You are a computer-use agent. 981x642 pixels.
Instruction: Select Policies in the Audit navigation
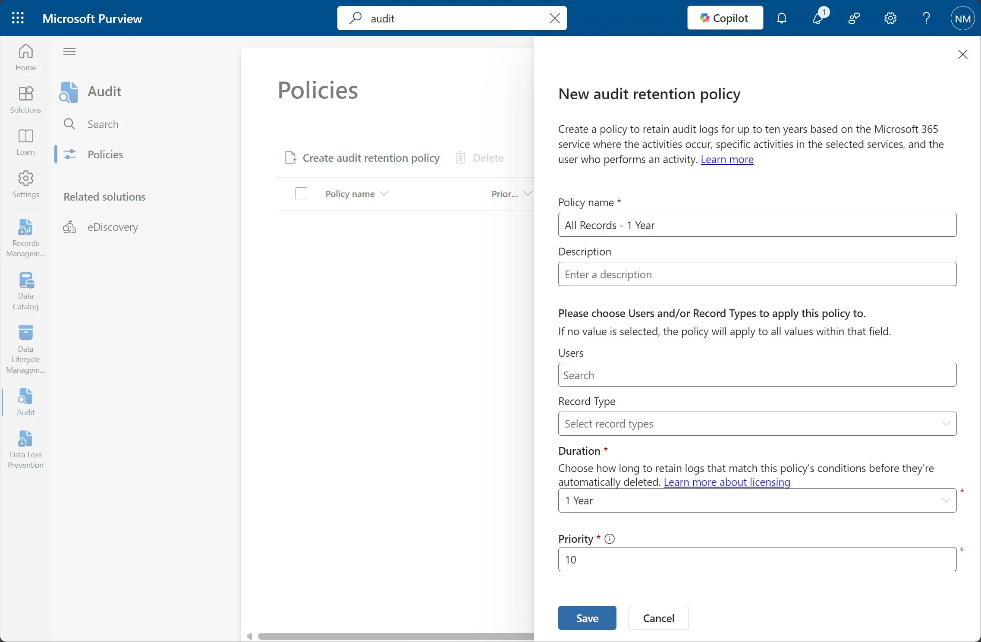[x=105, y=154]
